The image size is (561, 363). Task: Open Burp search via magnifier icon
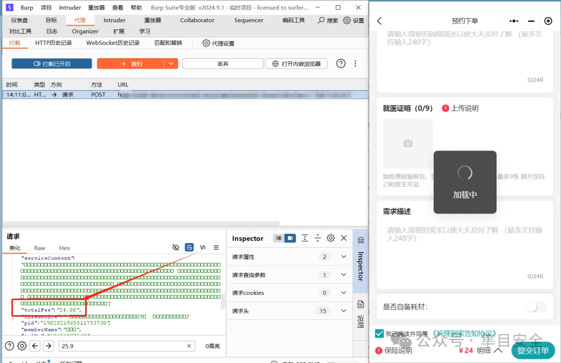(321, 20)
